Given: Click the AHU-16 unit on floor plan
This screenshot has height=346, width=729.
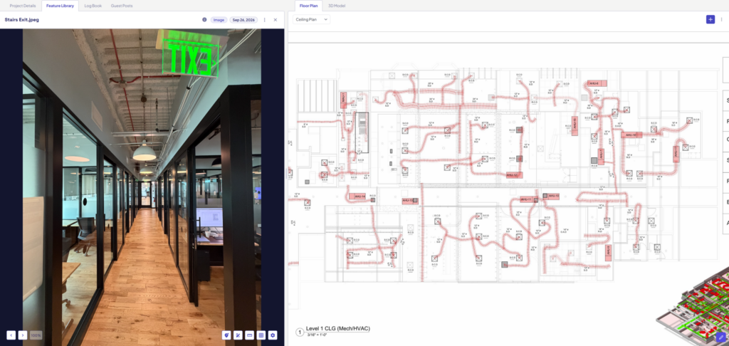Looking at the screenshot, I should (x=632, y=135).
